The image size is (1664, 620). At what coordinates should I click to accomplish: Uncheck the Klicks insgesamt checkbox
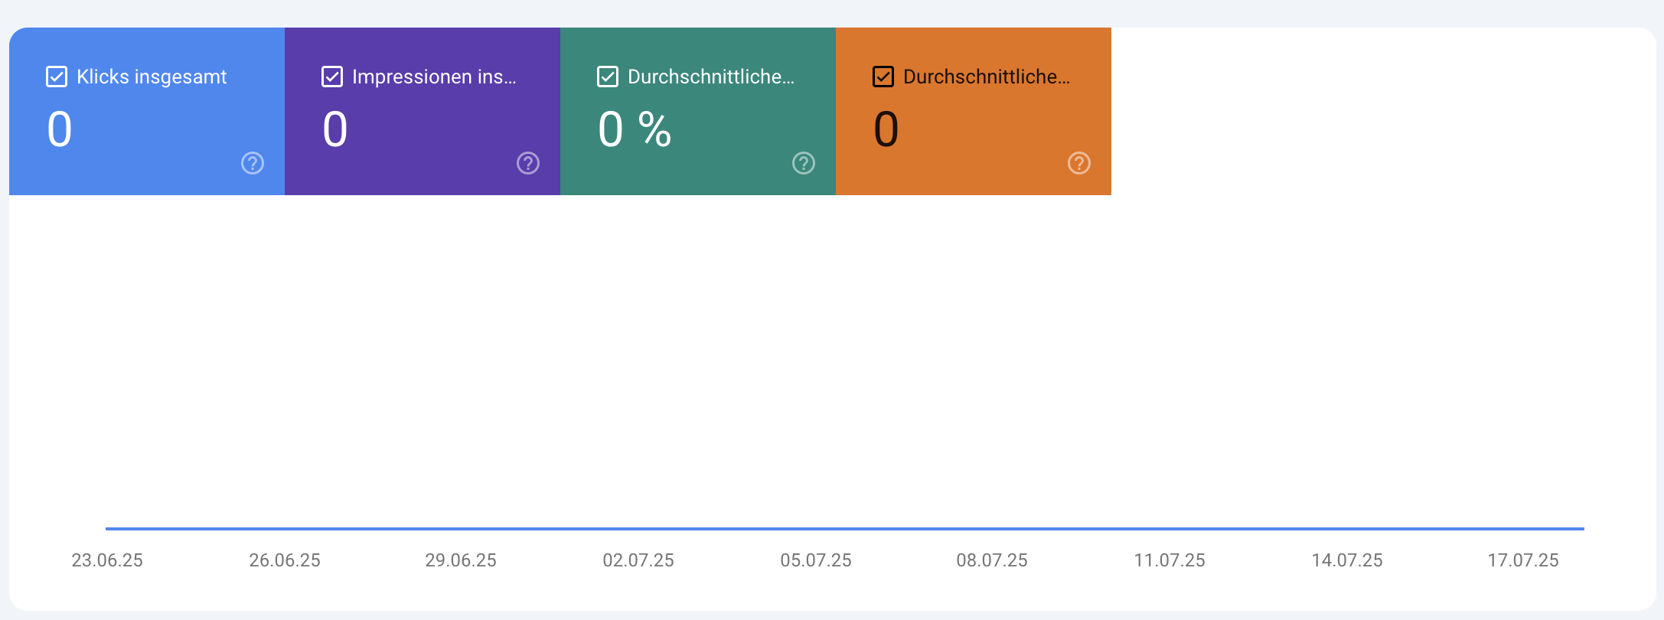click(57, 77)
